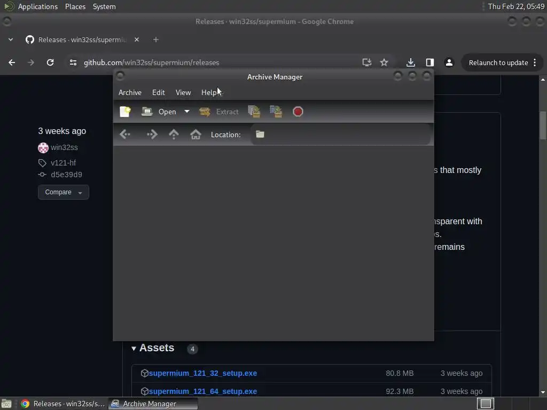
Task: Collapse the Assets section
Action: 153,348
